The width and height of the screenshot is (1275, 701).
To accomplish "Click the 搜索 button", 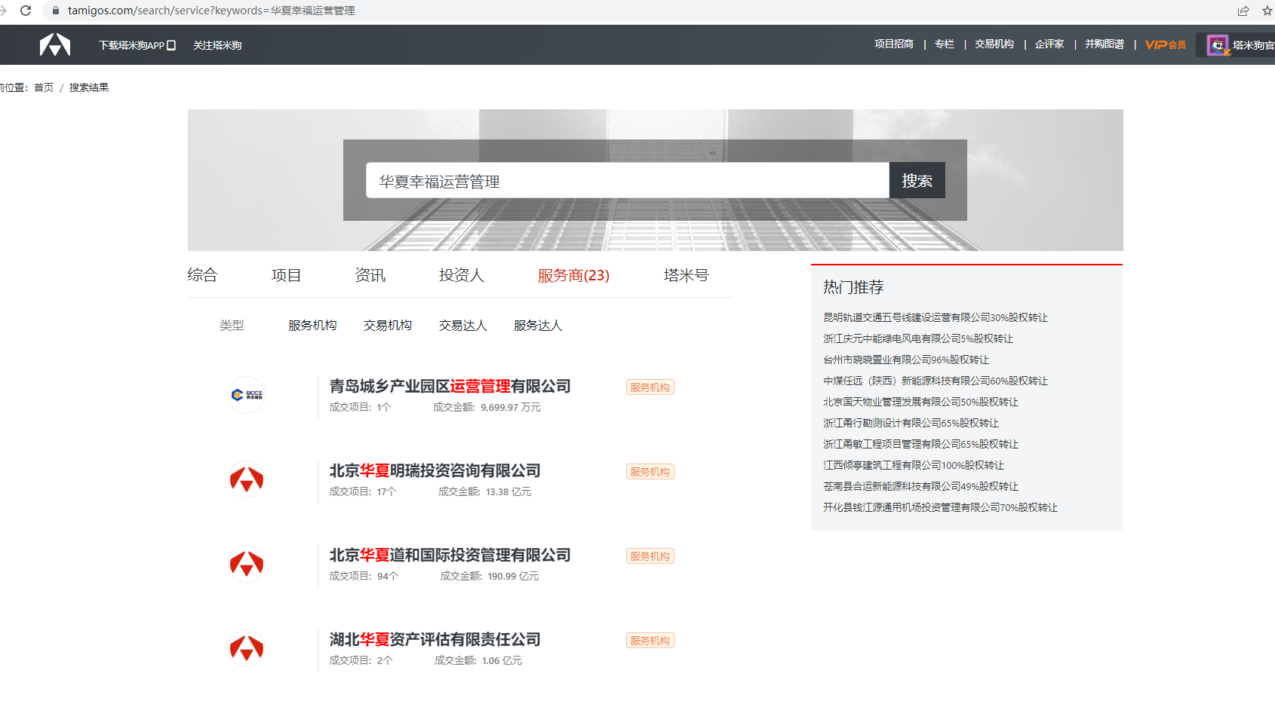I will (x=917, y=181).
